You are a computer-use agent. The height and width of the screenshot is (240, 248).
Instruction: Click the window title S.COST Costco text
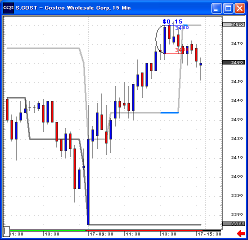[x=73, y=8]
